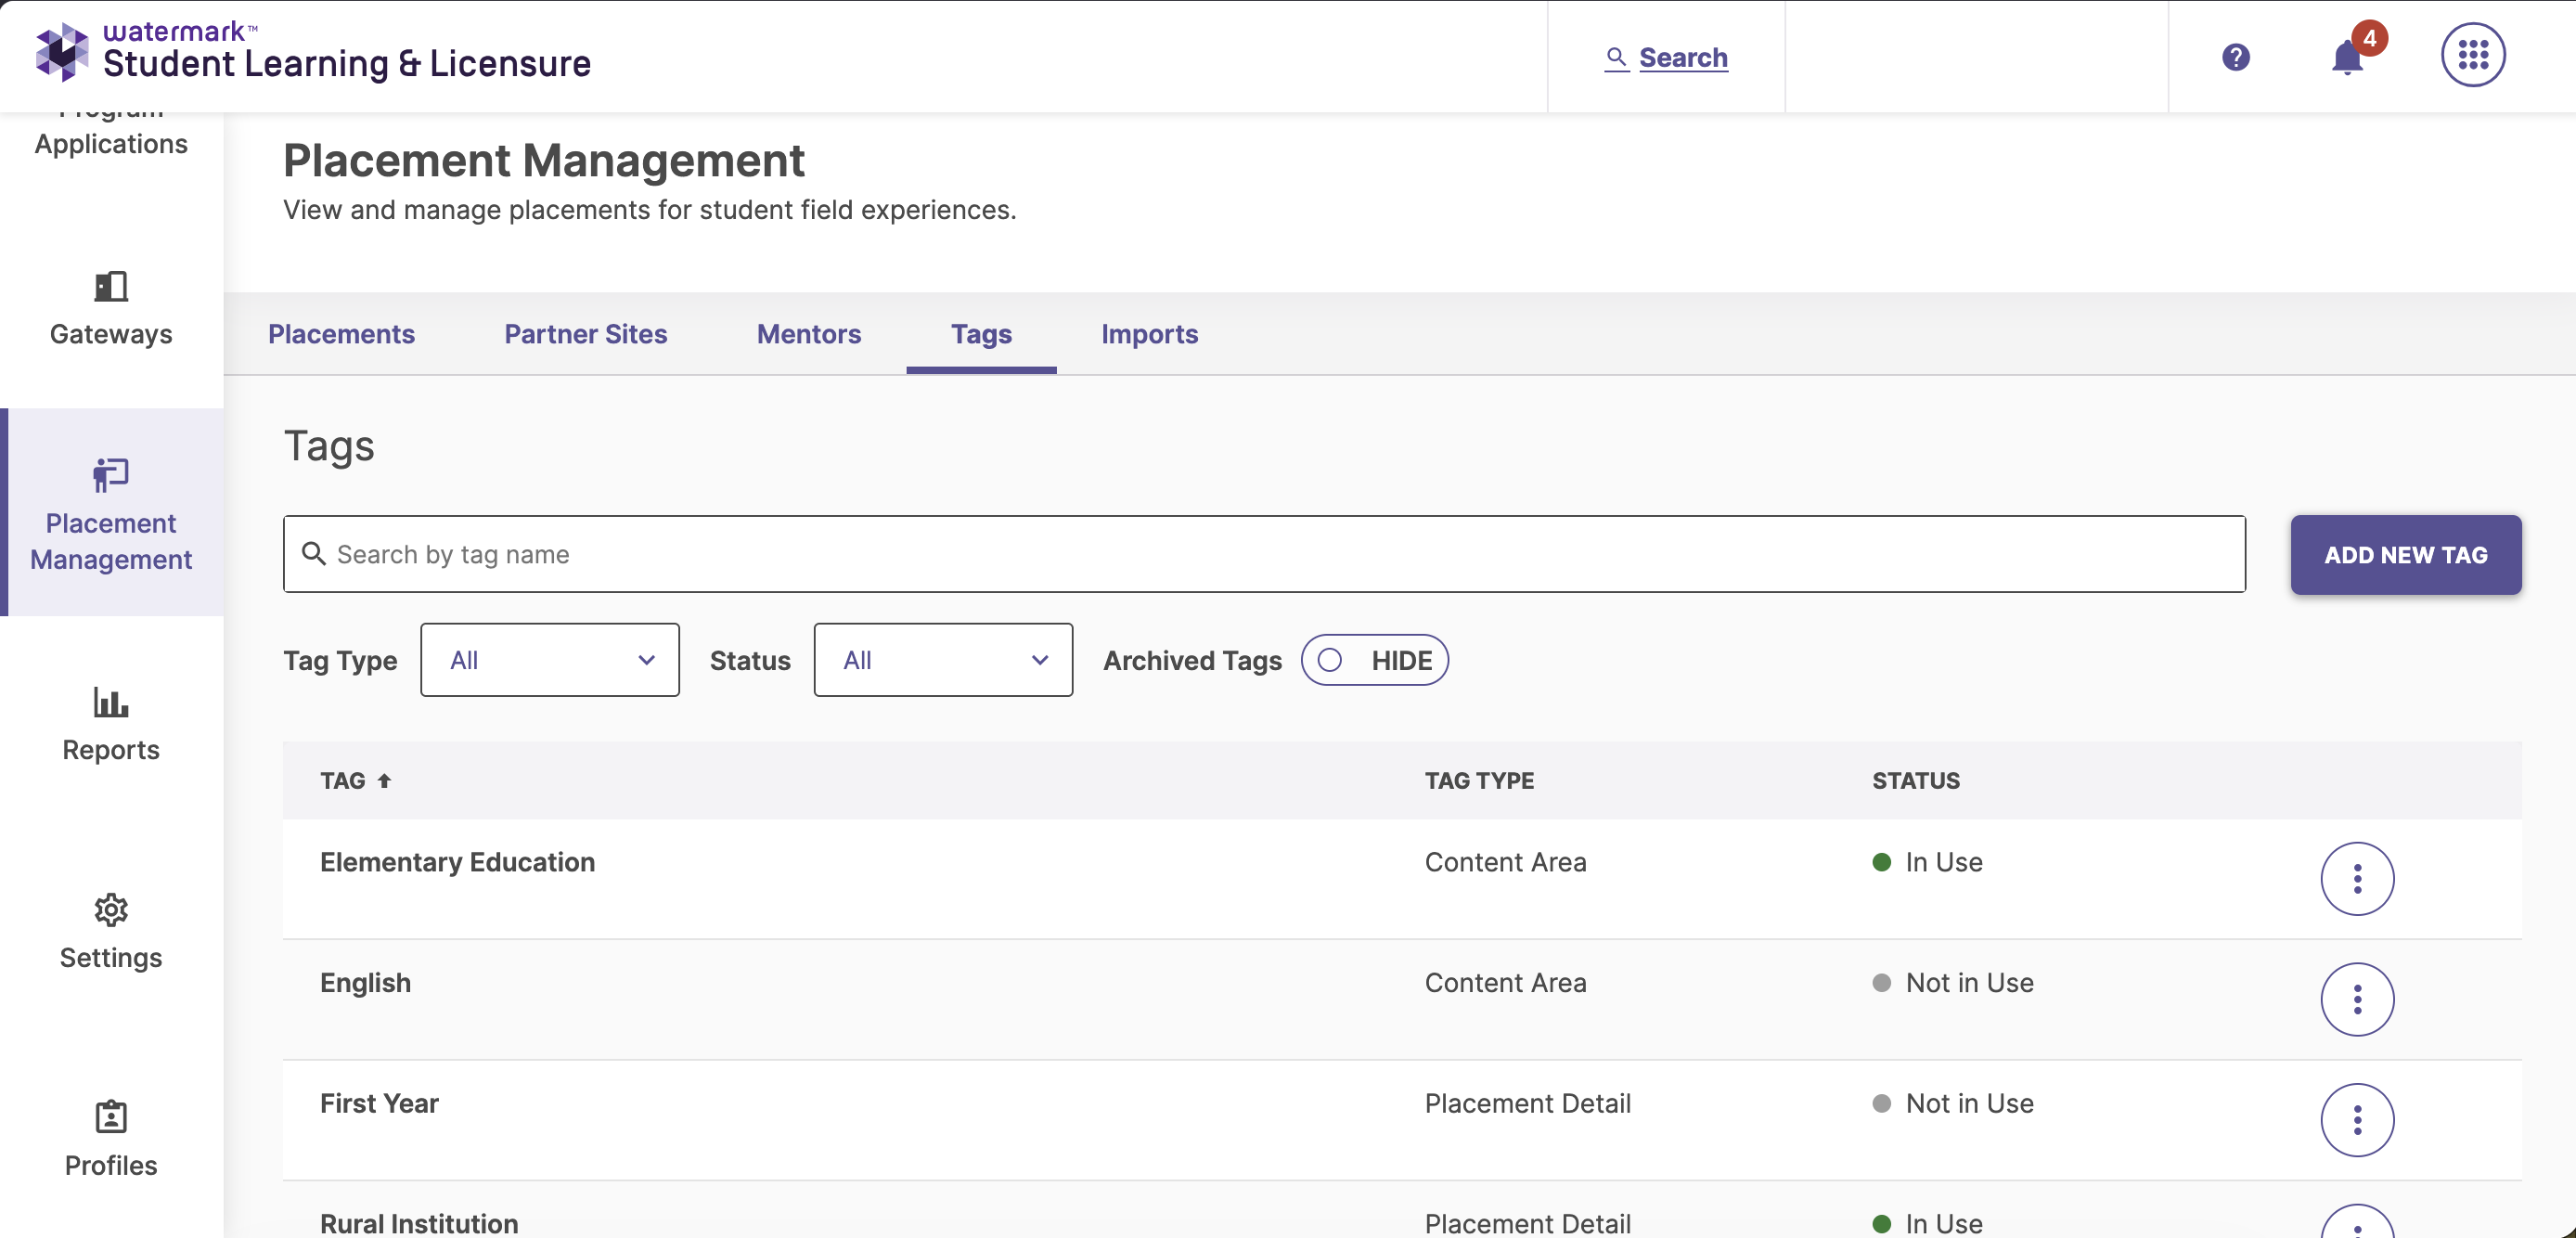Click Placement Detail in Rural Institution row

pos(1527,1224)
